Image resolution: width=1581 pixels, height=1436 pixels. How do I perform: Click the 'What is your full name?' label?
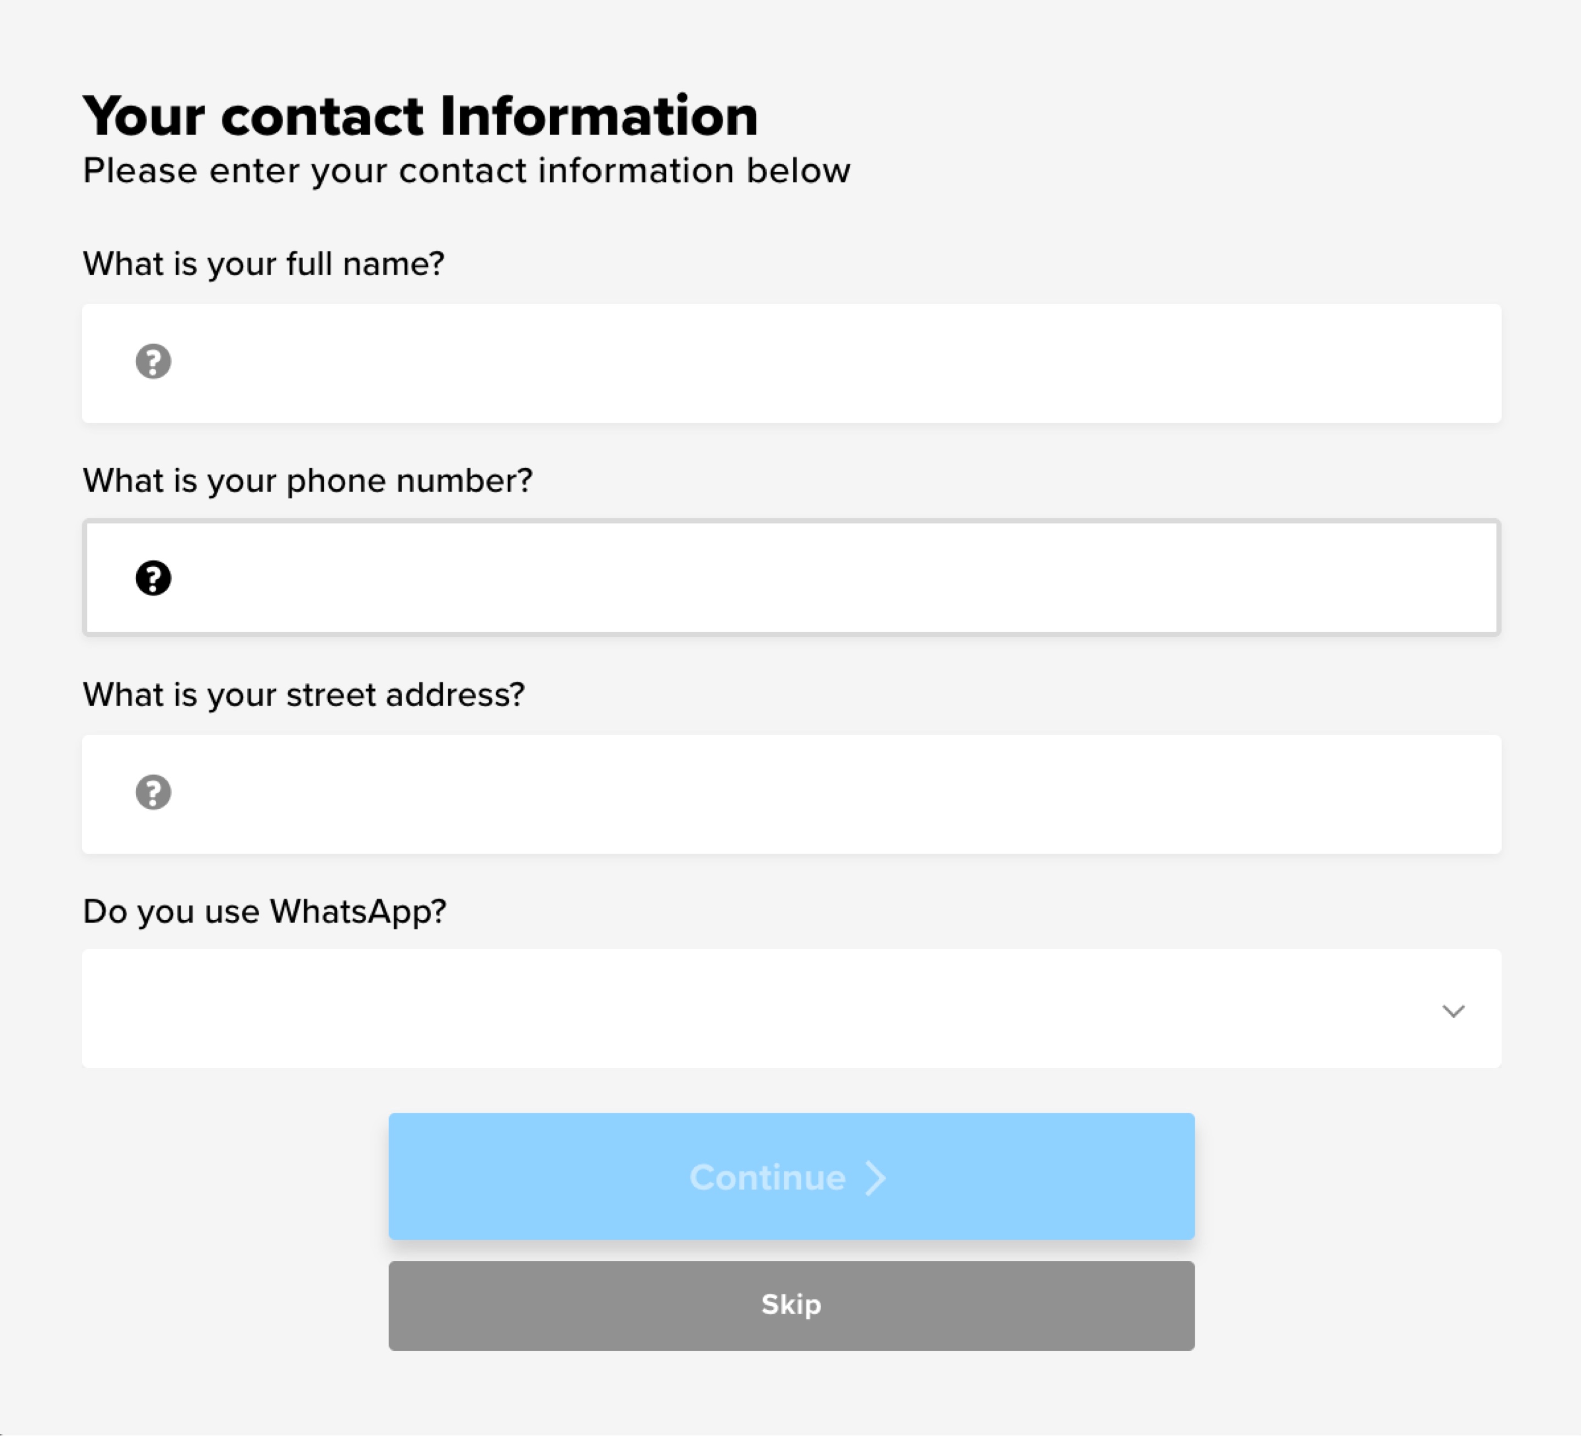(263, 264)
